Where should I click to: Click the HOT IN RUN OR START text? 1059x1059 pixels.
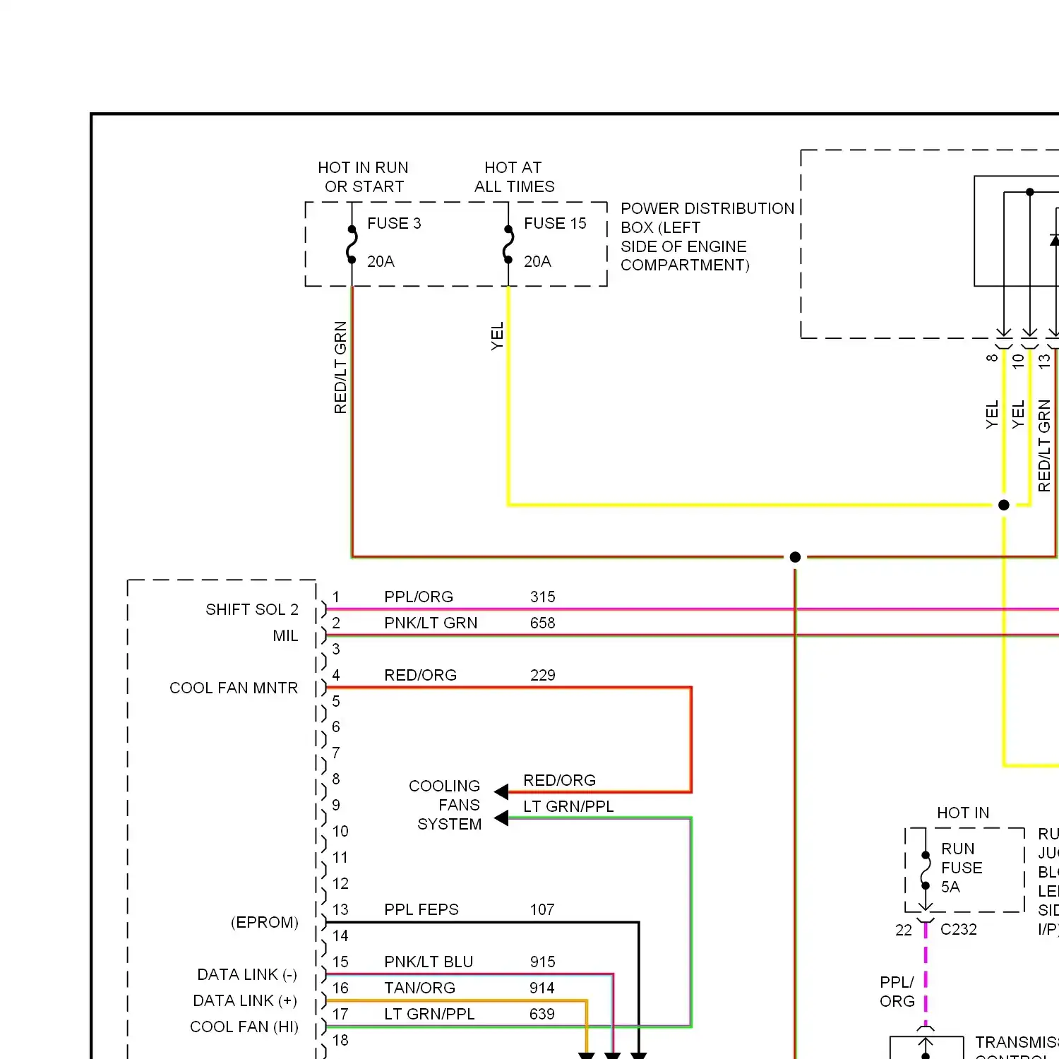(364, 177)
